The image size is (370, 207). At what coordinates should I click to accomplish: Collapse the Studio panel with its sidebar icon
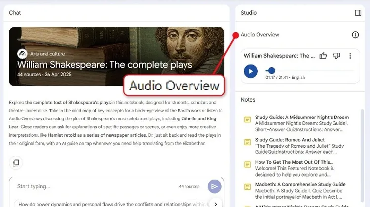(x=358, y=13)
